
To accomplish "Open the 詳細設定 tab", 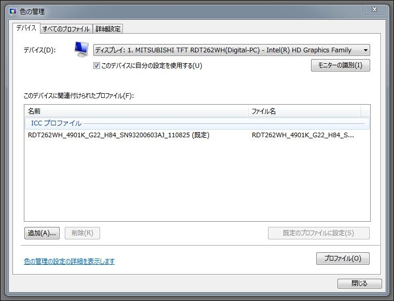I will coord(108,29).
